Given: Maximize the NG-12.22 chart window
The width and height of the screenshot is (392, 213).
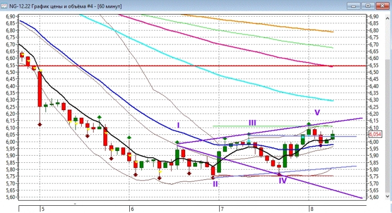Looking at the screenshot, I should pos(368,5).
